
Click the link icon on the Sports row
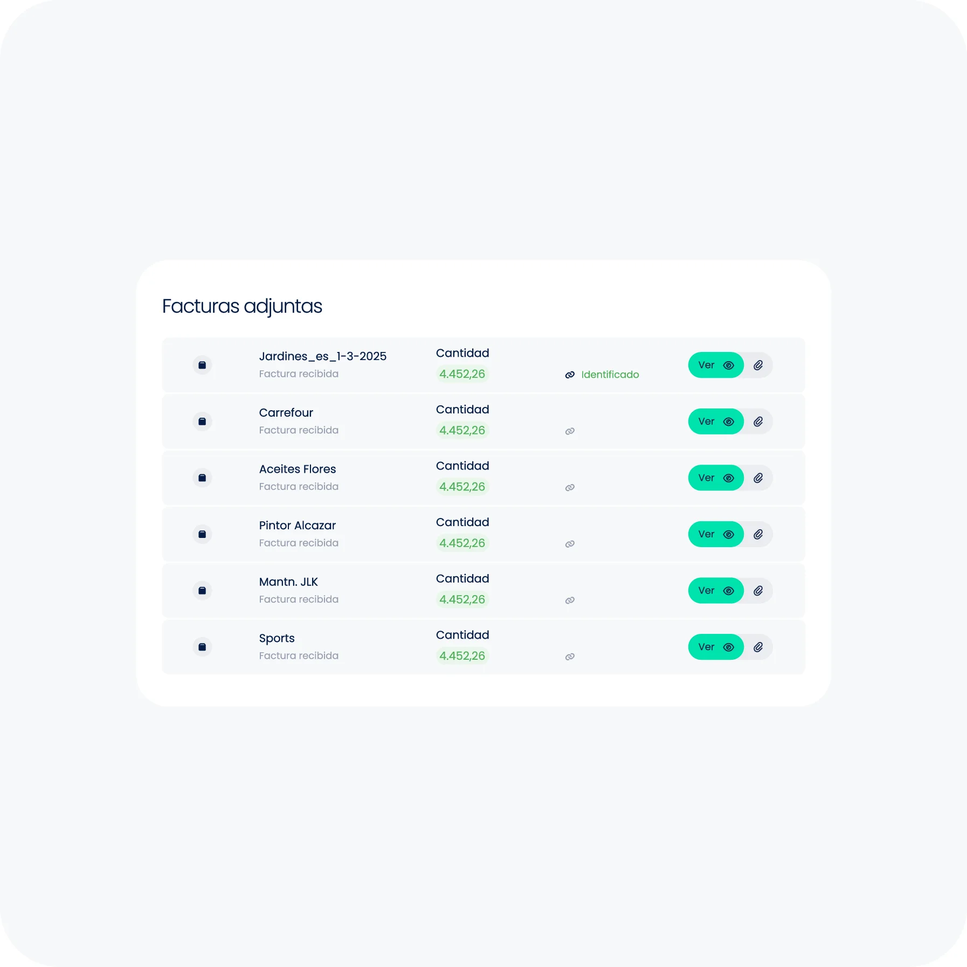(570, 656)
